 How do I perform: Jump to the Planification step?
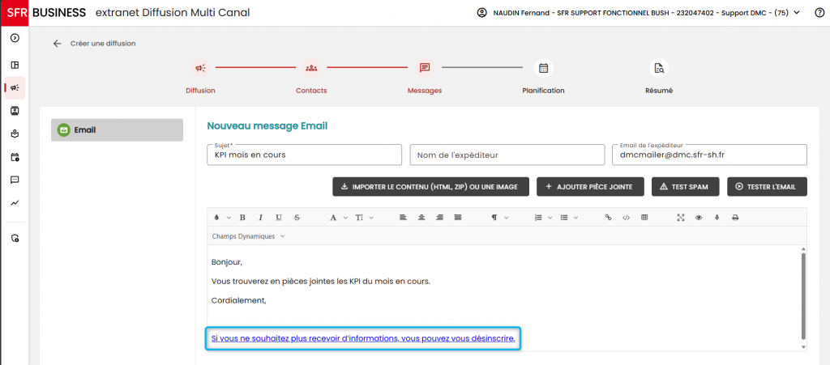pyautogui.click(x=543, y=77)
